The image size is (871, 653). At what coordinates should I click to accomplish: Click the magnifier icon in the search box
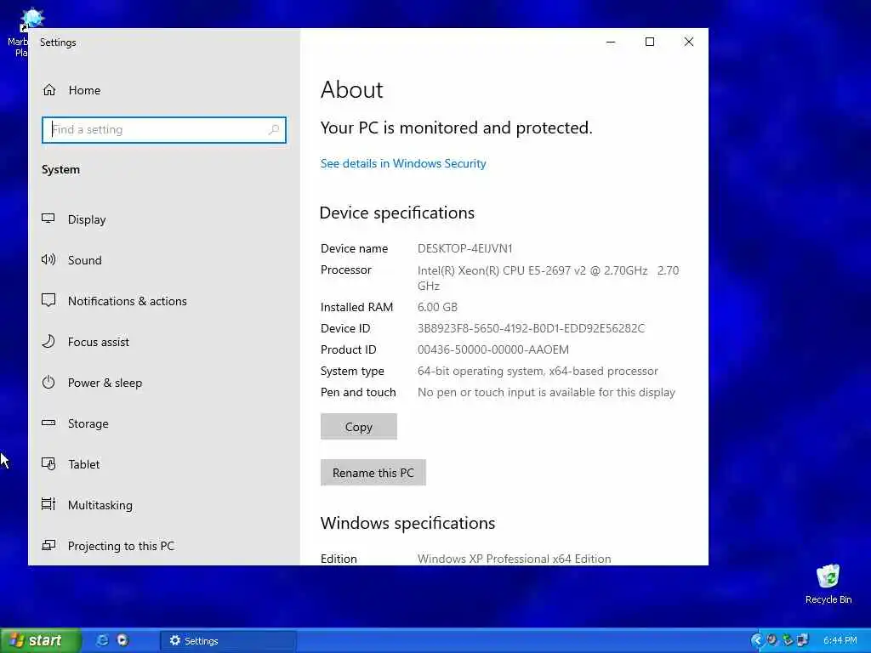[x=273, y=130]
